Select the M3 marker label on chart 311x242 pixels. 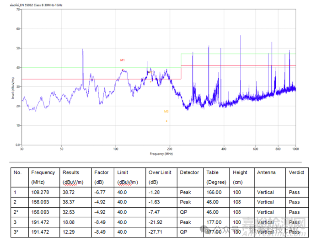pos(166,111)
